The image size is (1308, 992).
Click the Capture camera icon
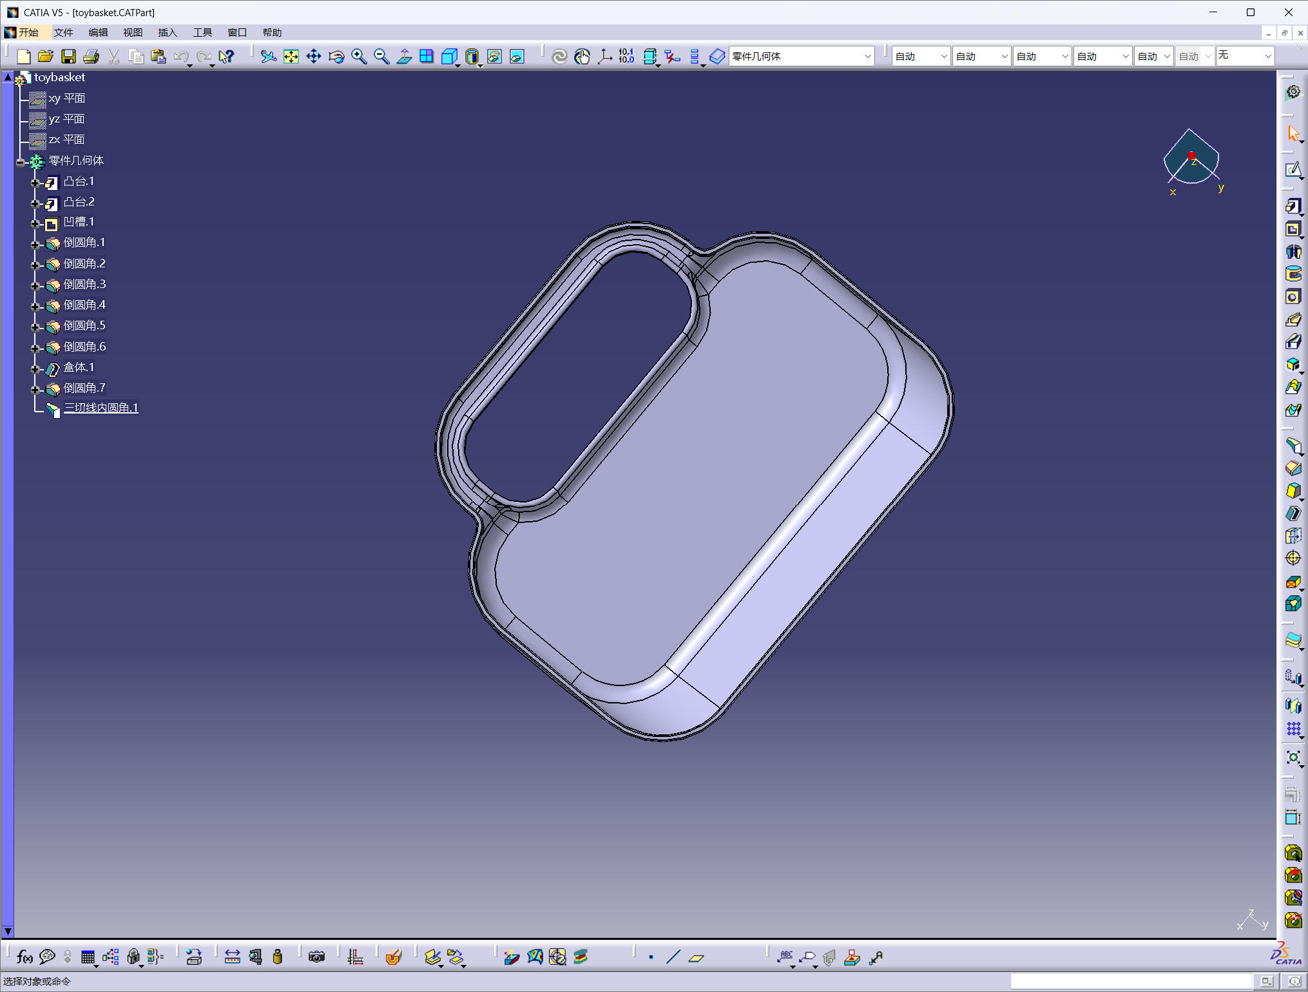point(316,957)
